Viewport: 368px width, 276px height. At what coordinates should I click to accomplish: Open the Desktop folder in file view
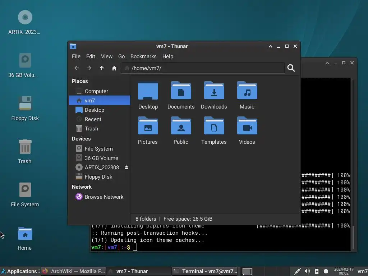point(148,95)
